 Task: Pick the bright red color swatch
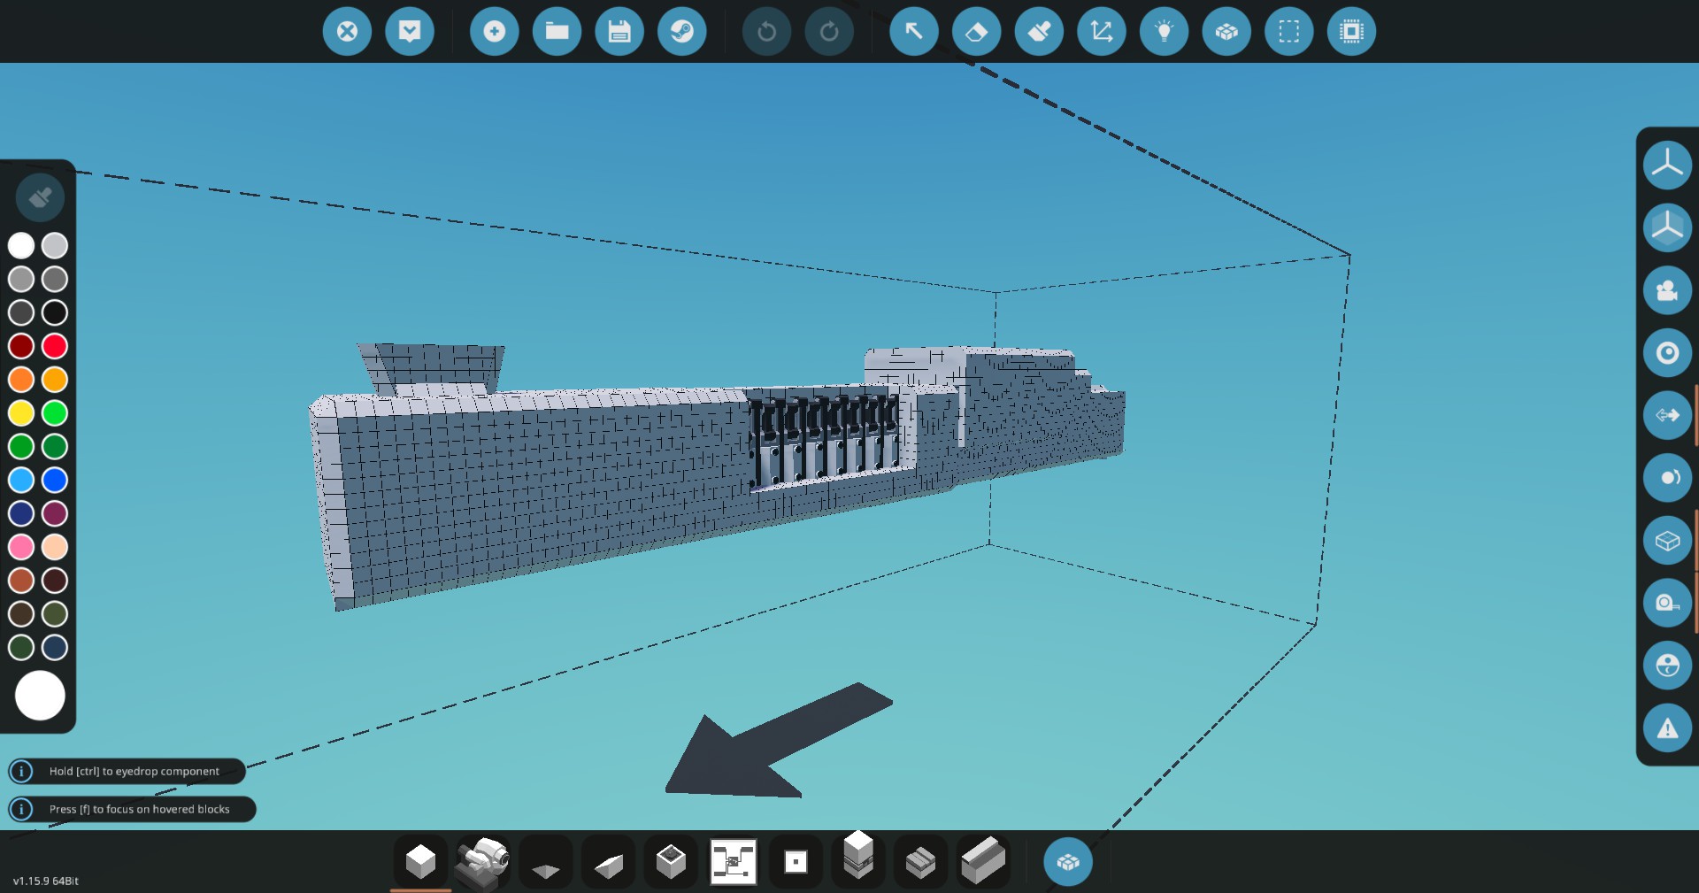pos(55,346)
